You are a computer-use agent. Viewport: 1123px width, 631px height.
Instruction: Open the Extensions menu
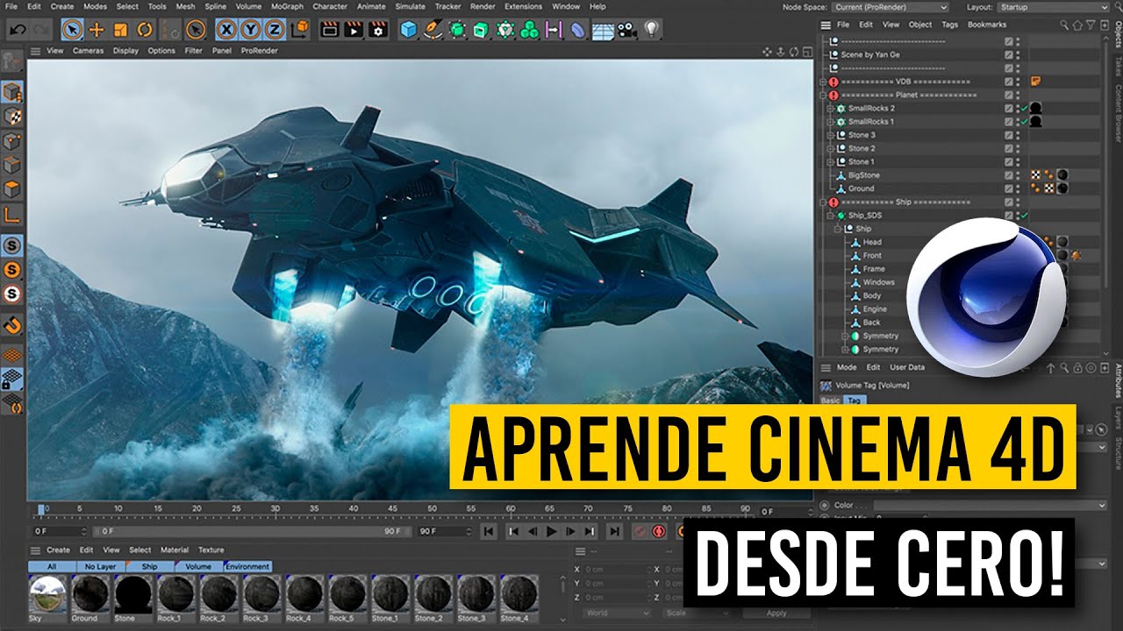(523, 6)
